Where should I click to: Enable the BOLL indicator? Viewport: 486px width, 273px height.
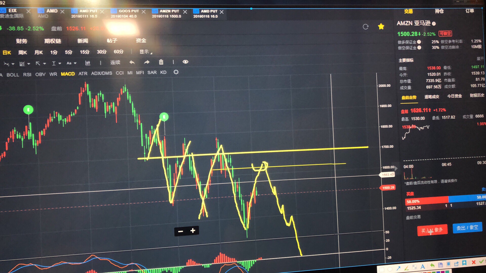13,75
